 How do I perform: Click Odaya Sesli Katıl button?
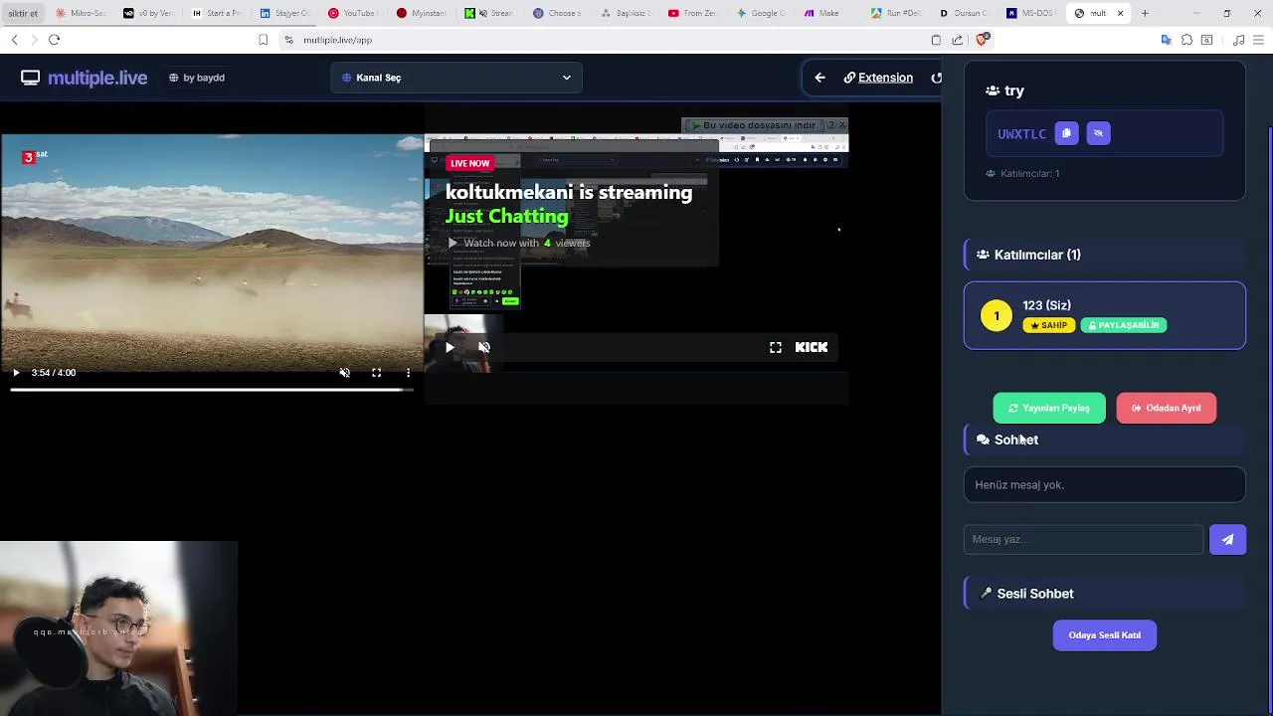1105,635
